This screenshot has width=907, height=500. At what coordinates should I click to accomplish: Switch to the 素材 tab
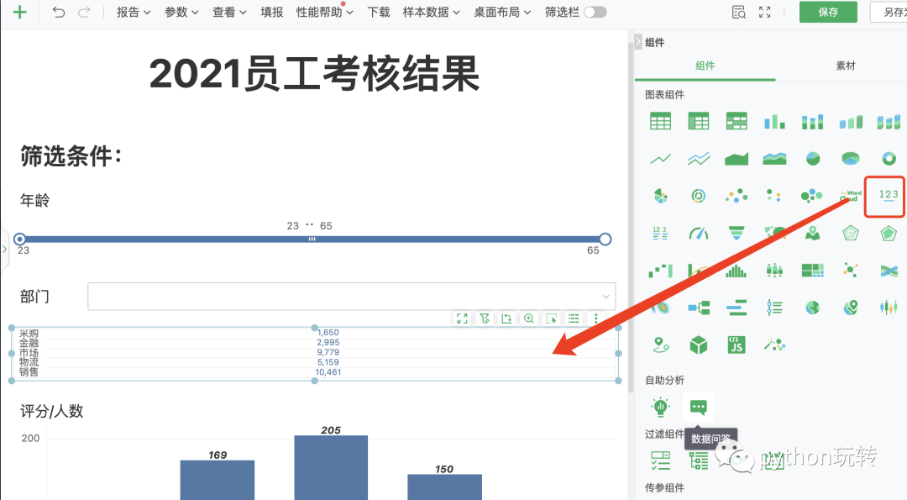(846, 66)
